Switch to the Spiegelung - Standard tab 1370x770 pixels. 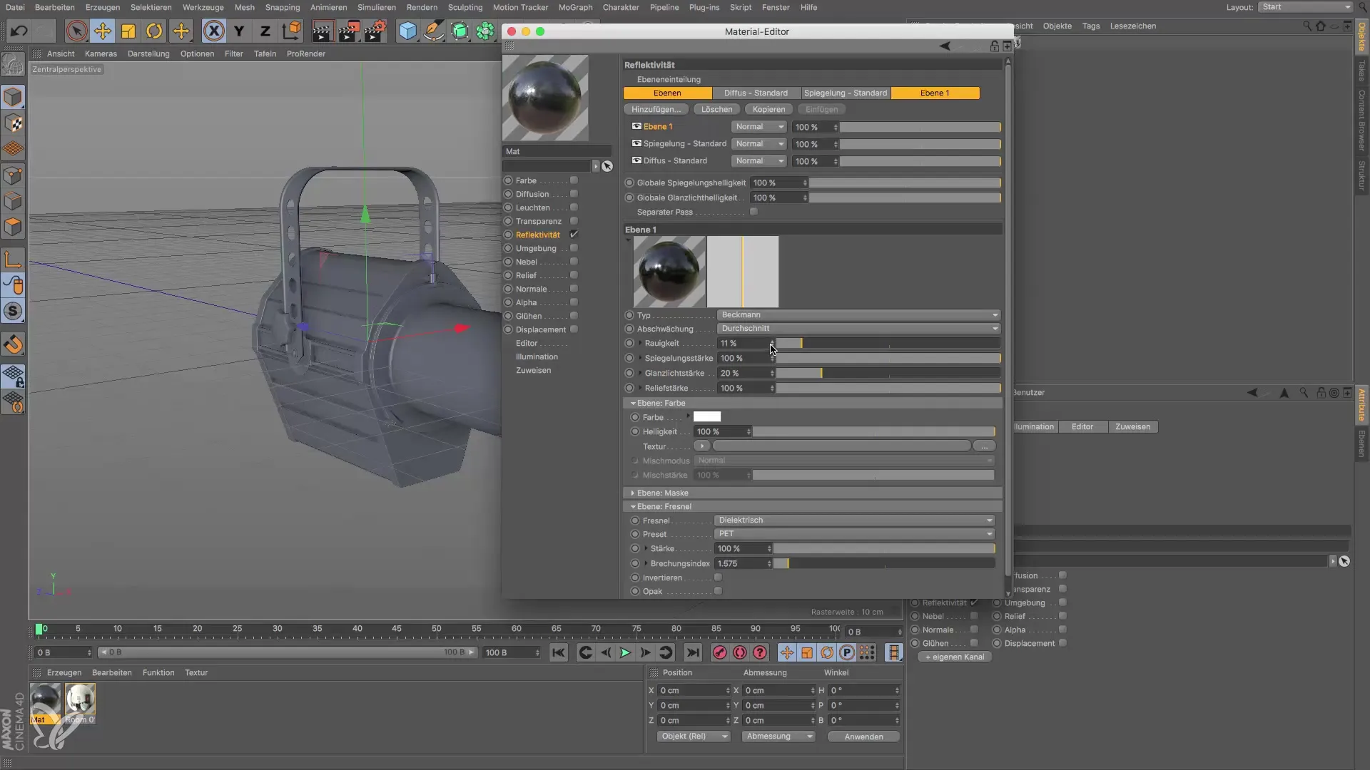[x=846, y=93]
